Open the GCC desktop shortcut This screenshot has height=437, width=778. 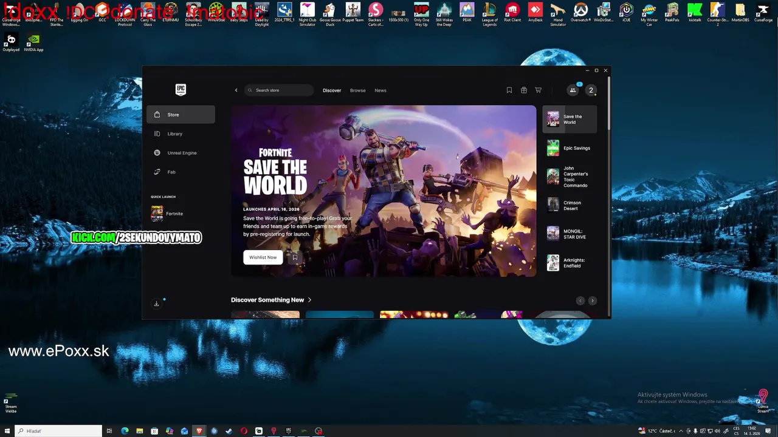[x=102, y=13]
